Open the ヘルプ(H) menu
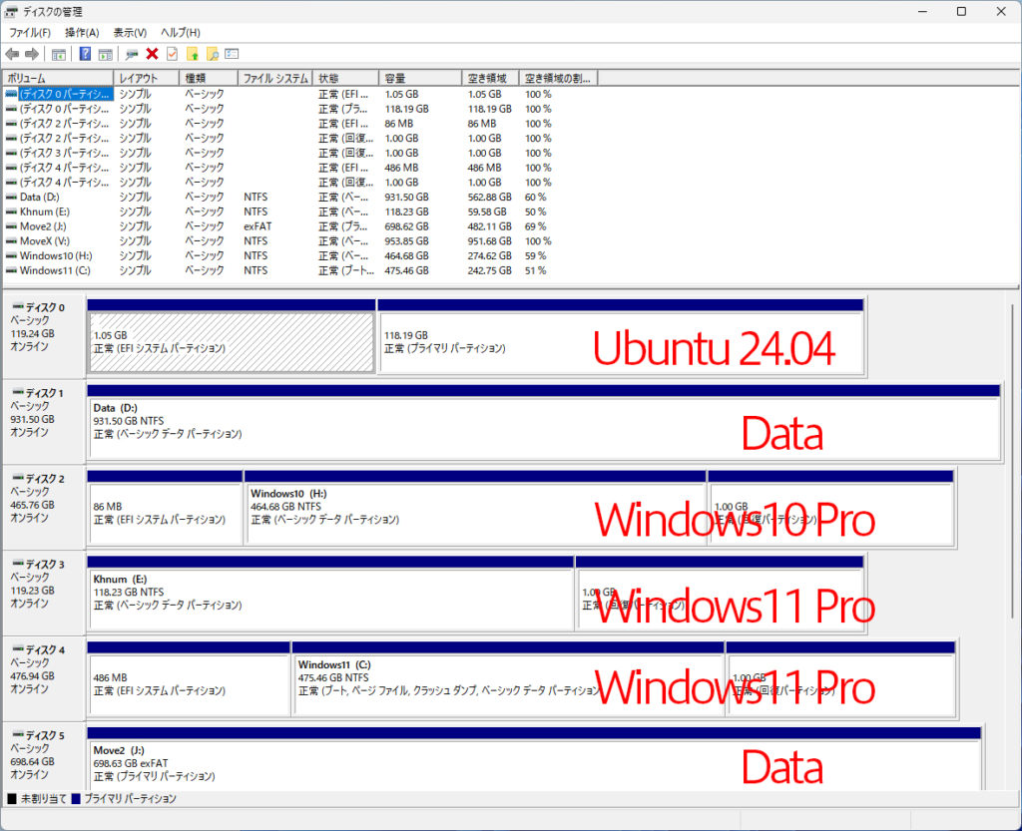The height and width of the screenshot is (831, 1022). (x=181, y=33)
